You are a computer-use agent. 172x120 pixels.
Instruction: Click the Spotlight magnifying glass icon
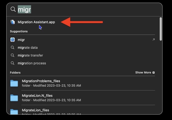(13, 9)
